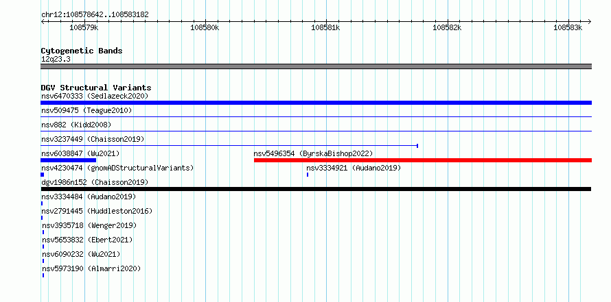Open nsv6038847 (Wu2021) variant label
Screen dimensions: 611x302
click(x=80, y=153)
